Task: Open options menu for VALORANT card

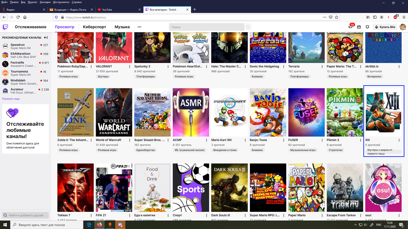Action: [x=130, y=66]
